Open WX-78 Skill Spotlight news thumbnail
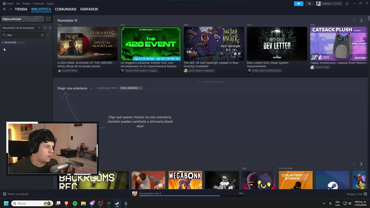 click(x=214, y=44)
